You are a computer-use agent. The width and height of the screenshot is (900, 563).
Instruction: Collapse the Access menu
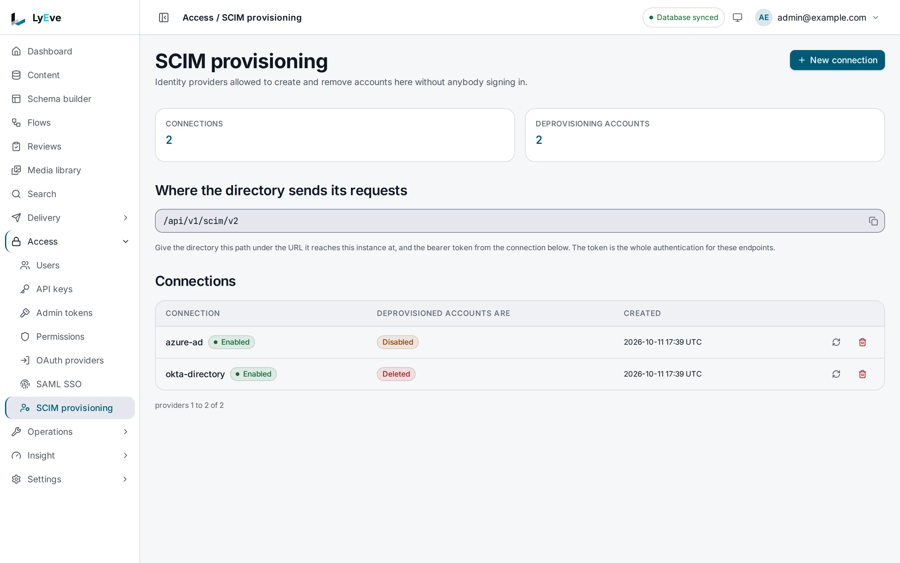click(x=70, y=242)
